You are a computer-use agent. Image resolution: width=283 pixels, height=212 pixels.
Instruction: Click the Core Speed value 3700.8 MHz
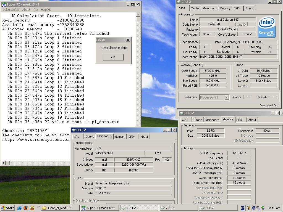(x=213, y=71)
